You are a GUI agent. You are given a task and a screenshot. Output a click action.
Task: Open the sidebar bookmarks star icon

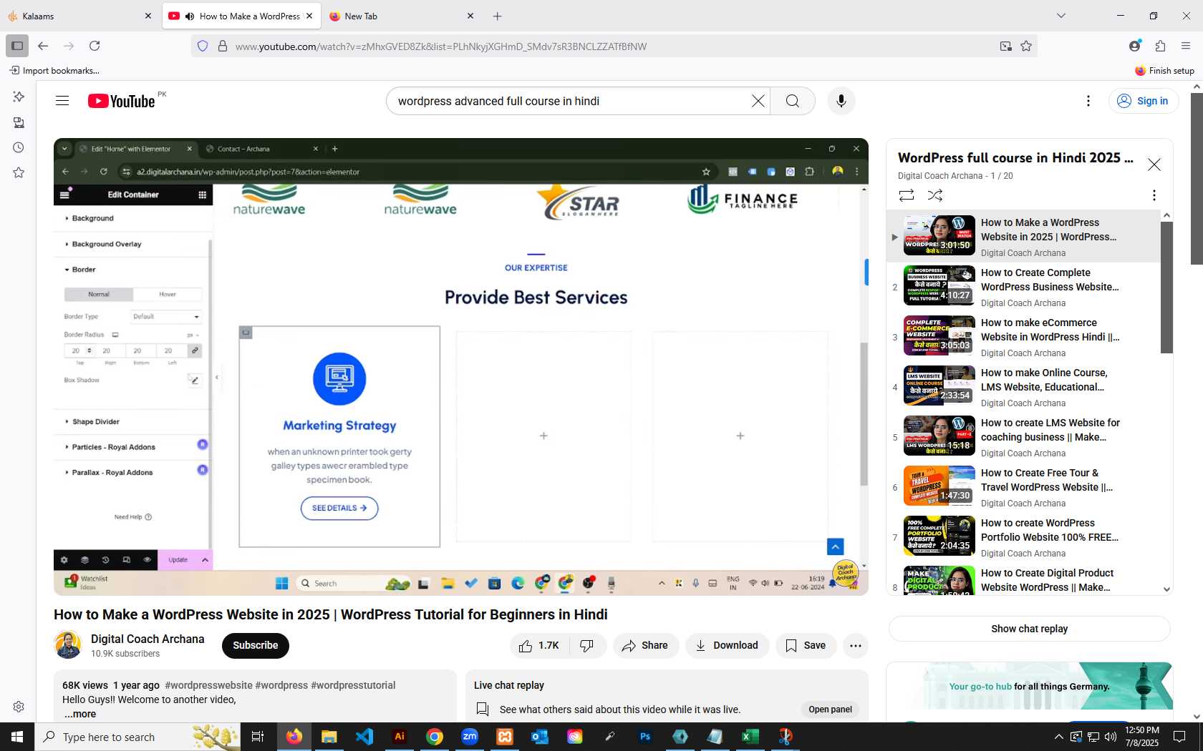(x=19, y=172)
